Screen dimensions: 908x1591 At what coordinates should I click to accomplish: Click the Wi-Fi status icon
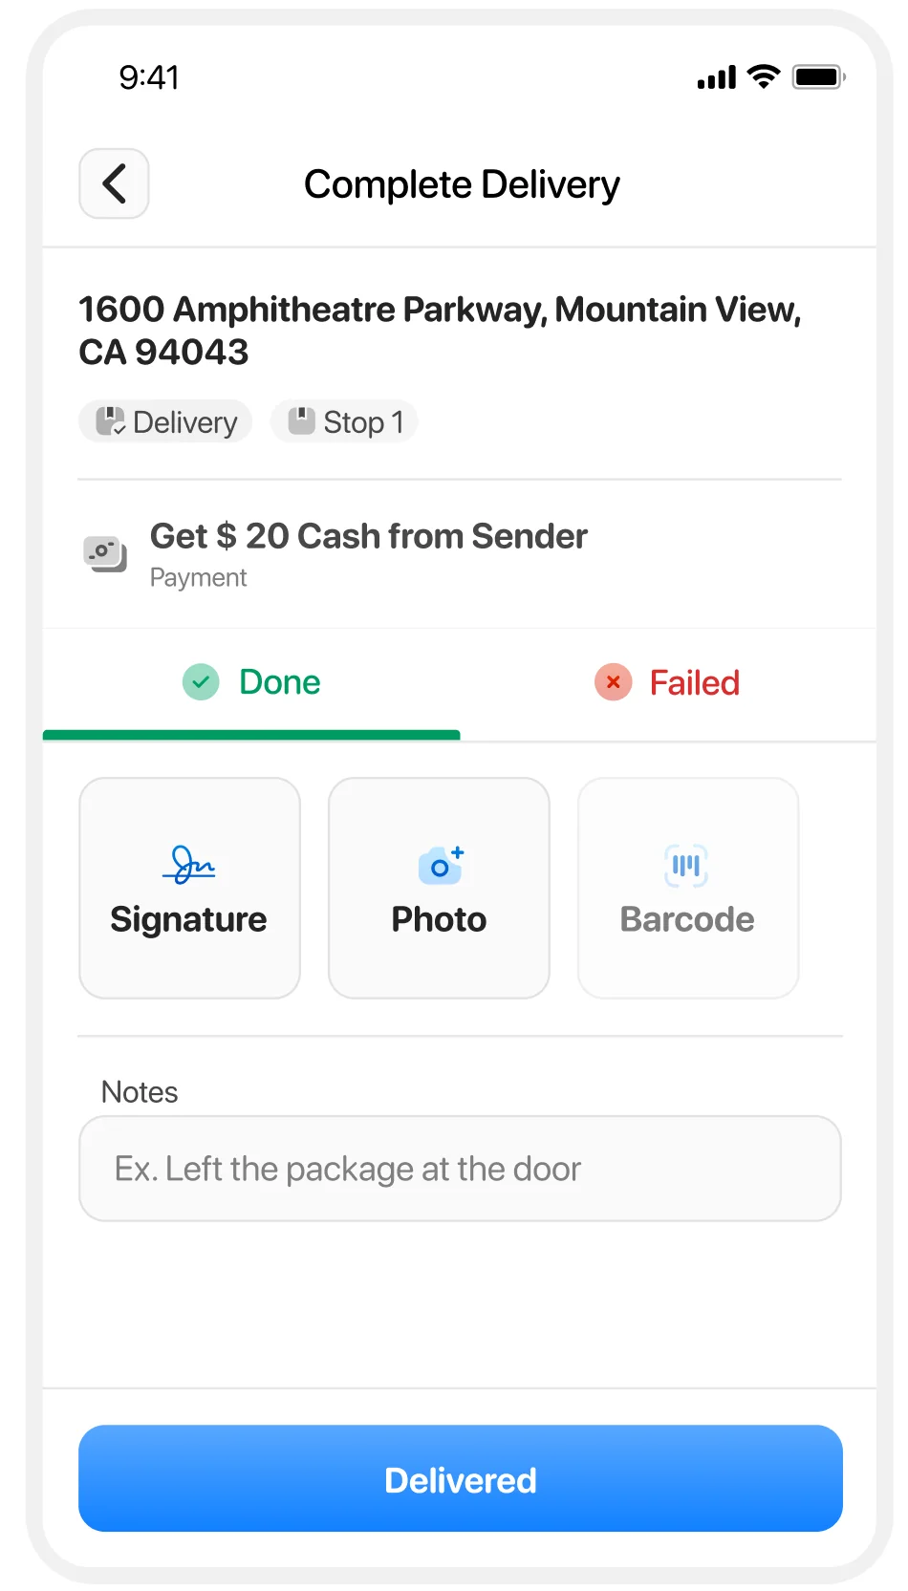[764, 76]
